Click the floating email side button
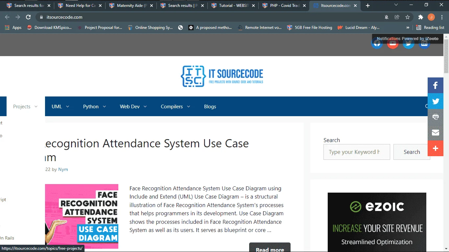Viewport: 449px width, 252px height. [436, 133]
